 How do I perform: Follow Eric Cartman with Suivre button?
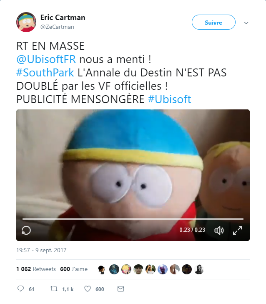(x=213, y=22)
